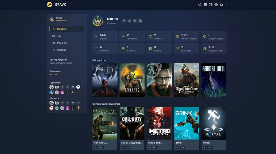Click the checkmark badge under Call of Duty

[123, 147]
